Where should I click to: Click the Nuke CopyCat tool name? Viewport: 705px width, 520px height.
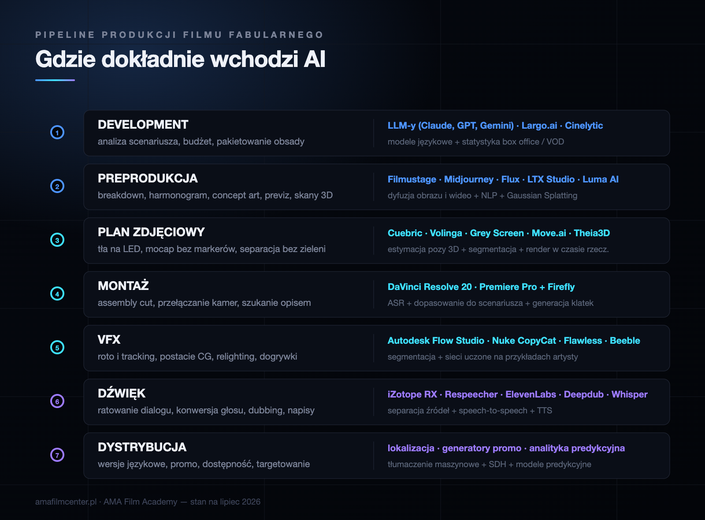(x=524, y=341)
